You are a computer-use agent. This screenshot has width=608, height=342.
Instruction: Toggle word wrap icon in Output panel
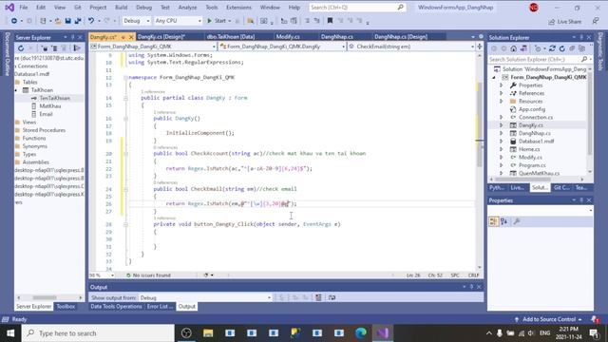click(x=332, y=297)
